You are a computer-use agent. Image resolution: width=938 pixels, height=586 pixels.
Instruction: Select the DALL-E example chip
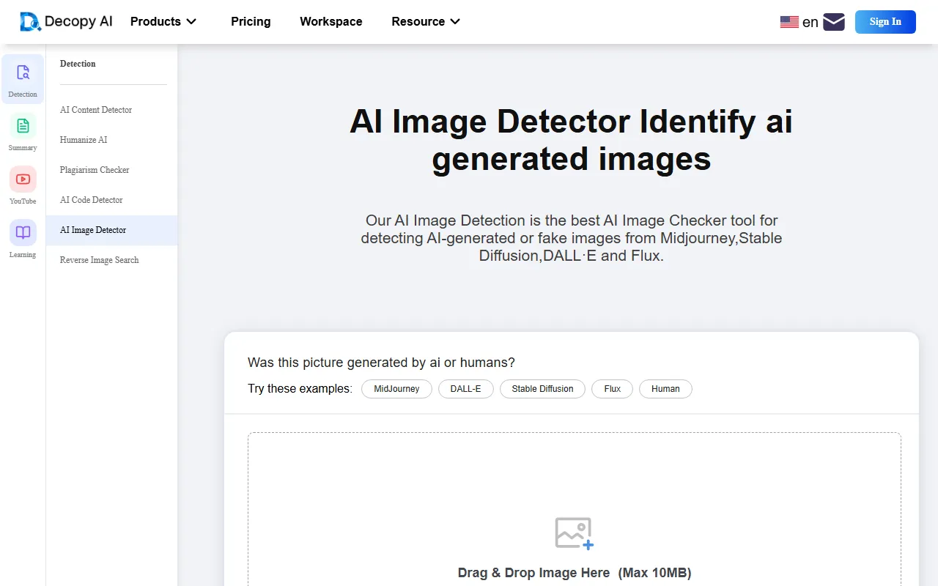coord(465,389)
